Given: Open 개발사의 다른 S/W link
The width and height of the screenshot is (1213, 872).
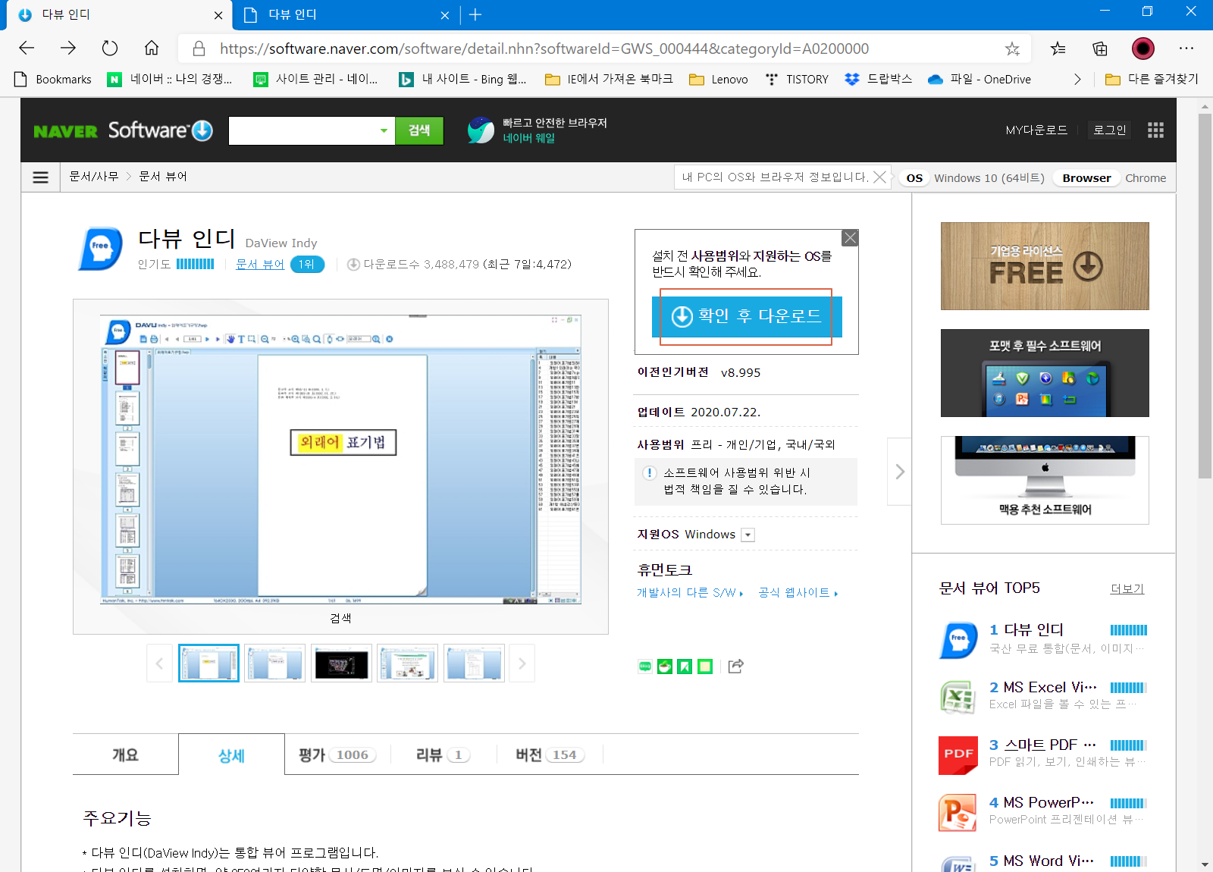Looking at the screenshot, I should 689,593.
